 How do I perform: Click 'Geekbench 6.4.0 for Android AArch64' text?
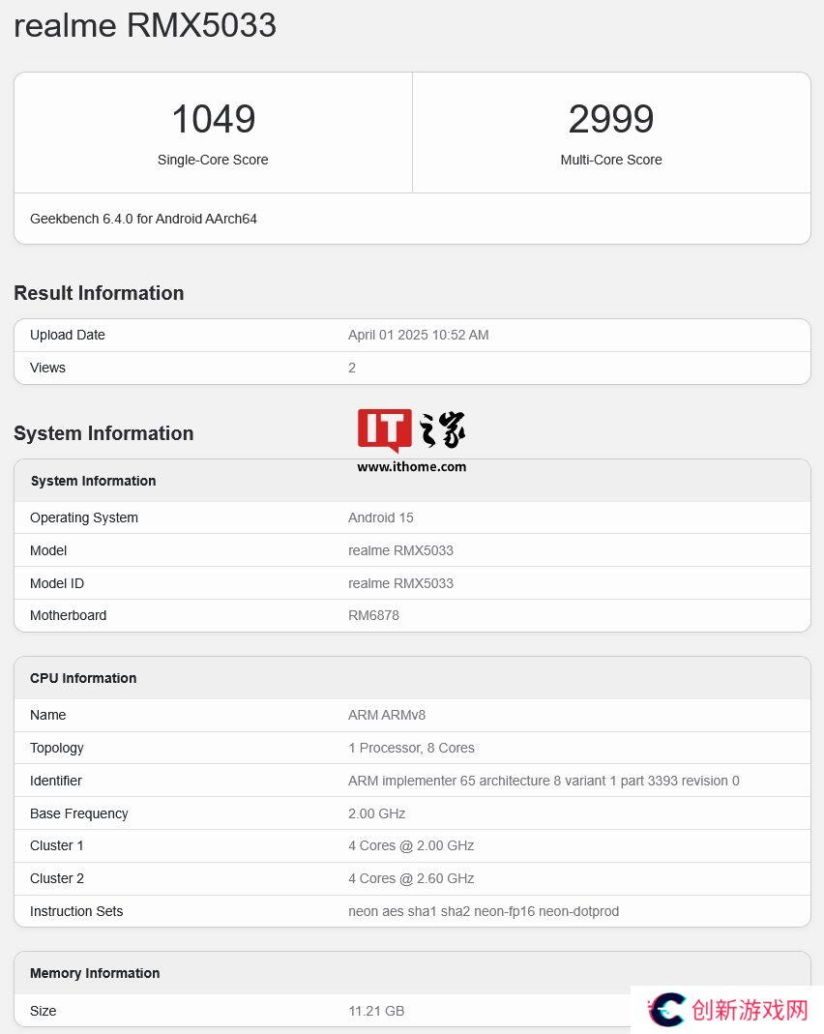[144, 219]
